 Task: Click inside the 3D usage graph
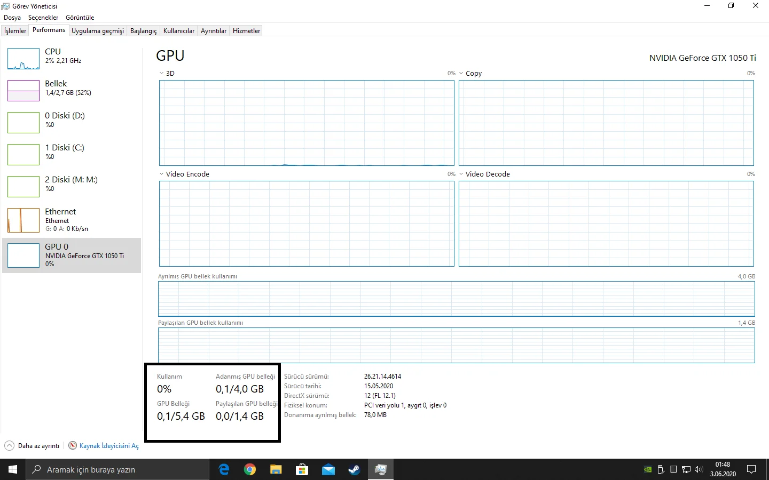307,123
